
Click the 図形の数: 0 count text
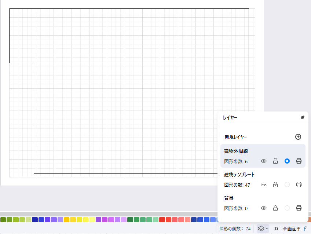[x=236, y=208]
